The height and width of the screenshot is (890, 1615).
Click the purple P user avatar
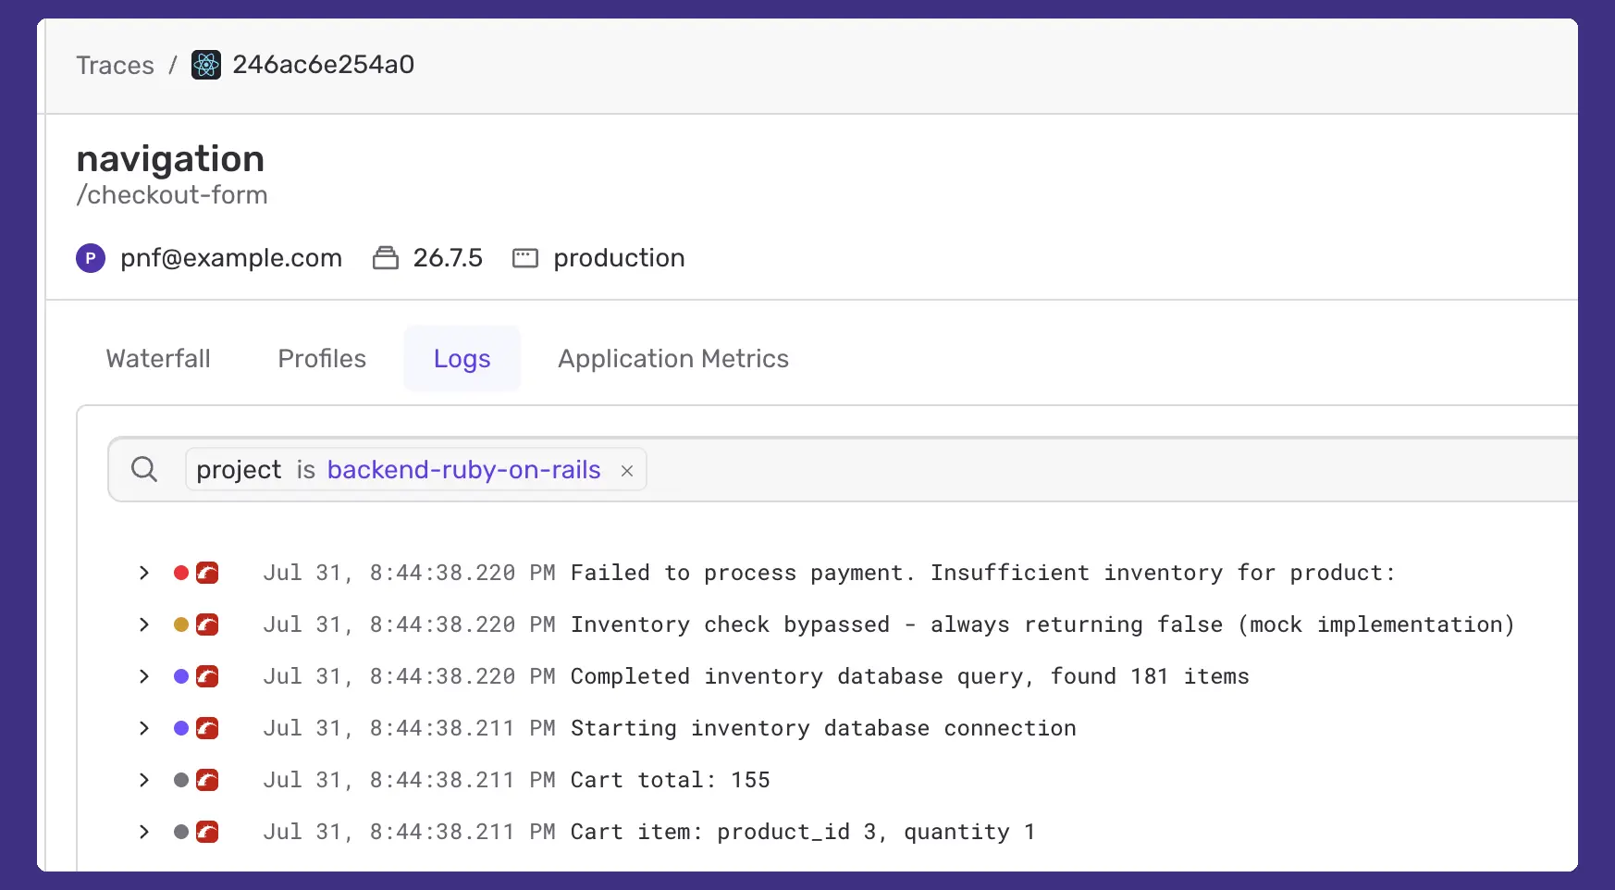point(91,258)
